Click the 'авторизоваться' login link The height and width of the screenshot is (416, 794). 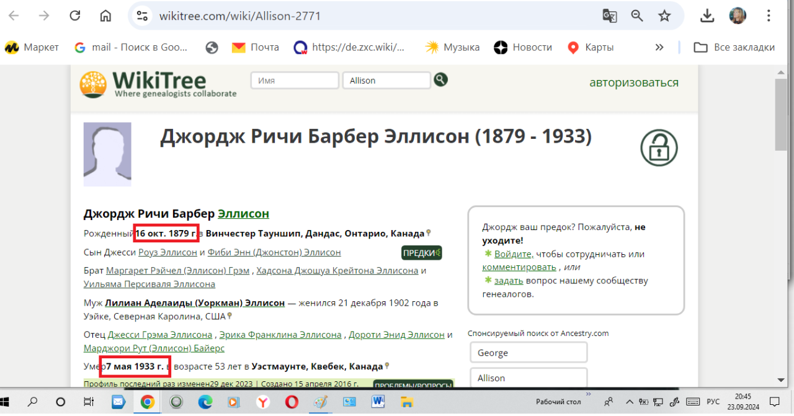[x=633, y=82]
